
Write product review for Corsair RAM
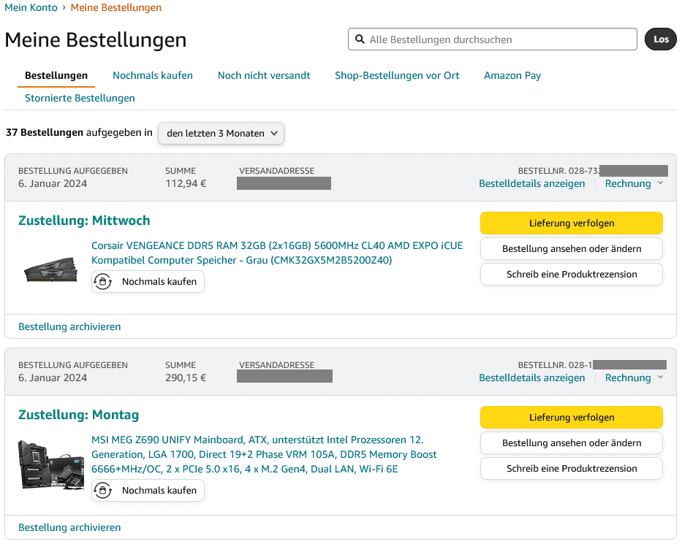tap(572, 274)
